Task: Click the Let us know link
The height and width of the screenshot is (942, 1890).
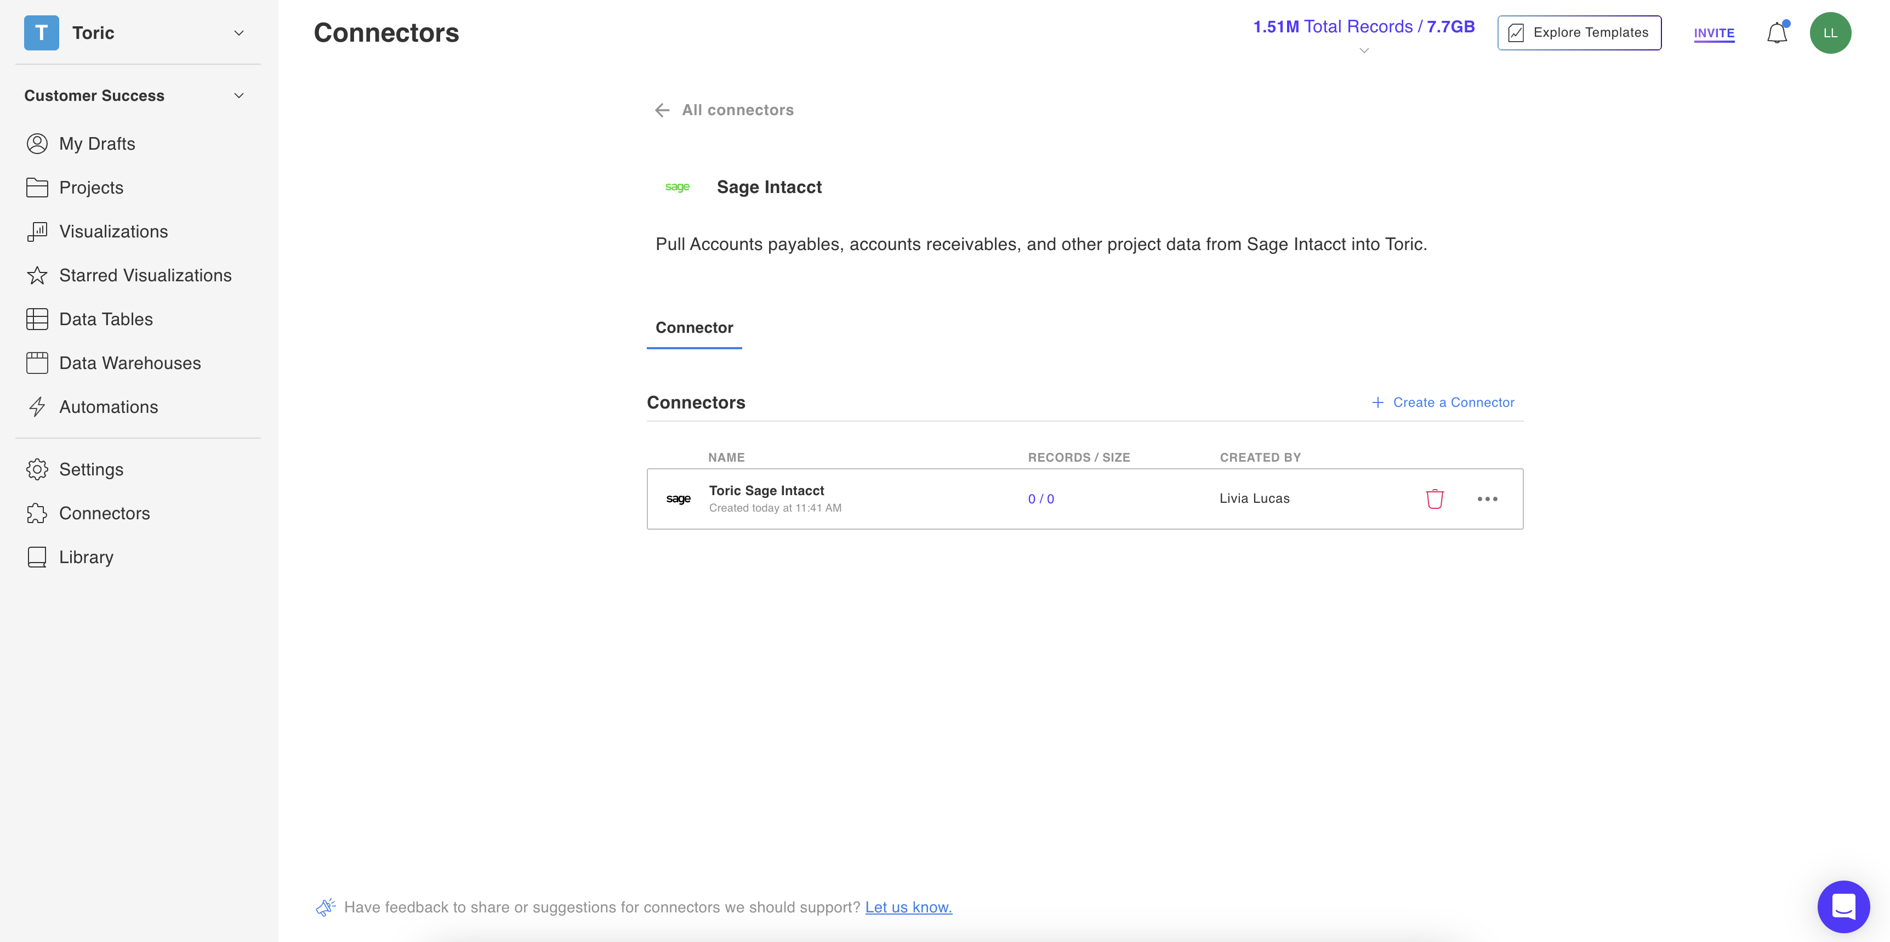Action: tap(908, 907)
